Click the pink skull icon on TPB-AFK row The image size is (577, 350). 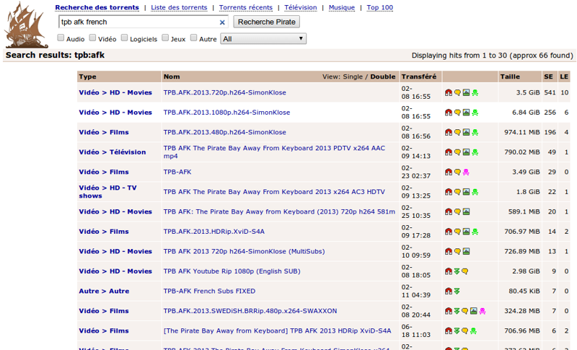tap(466, 172)
